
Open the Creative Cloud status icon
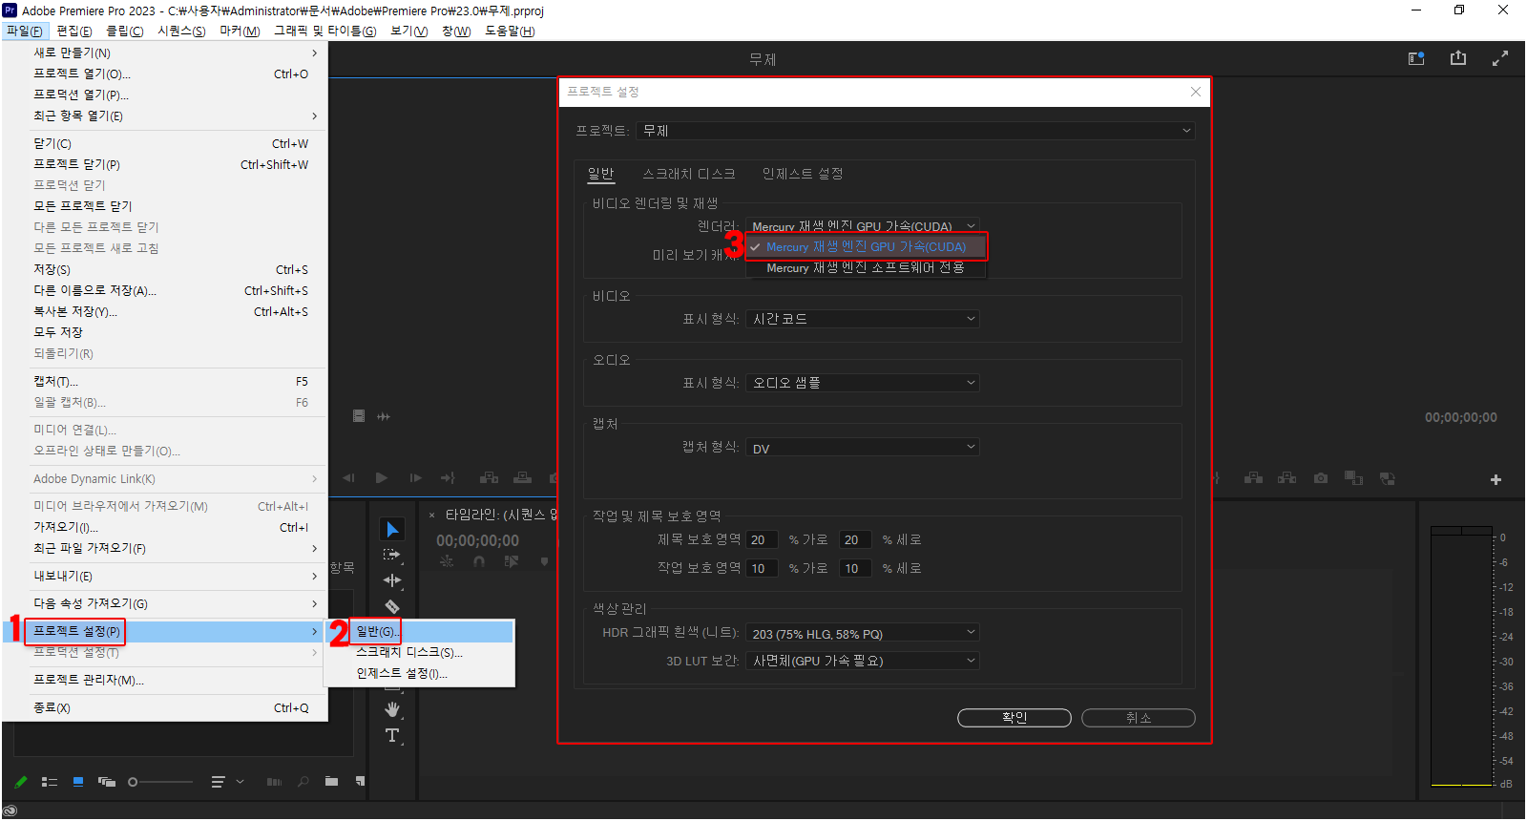10,810
